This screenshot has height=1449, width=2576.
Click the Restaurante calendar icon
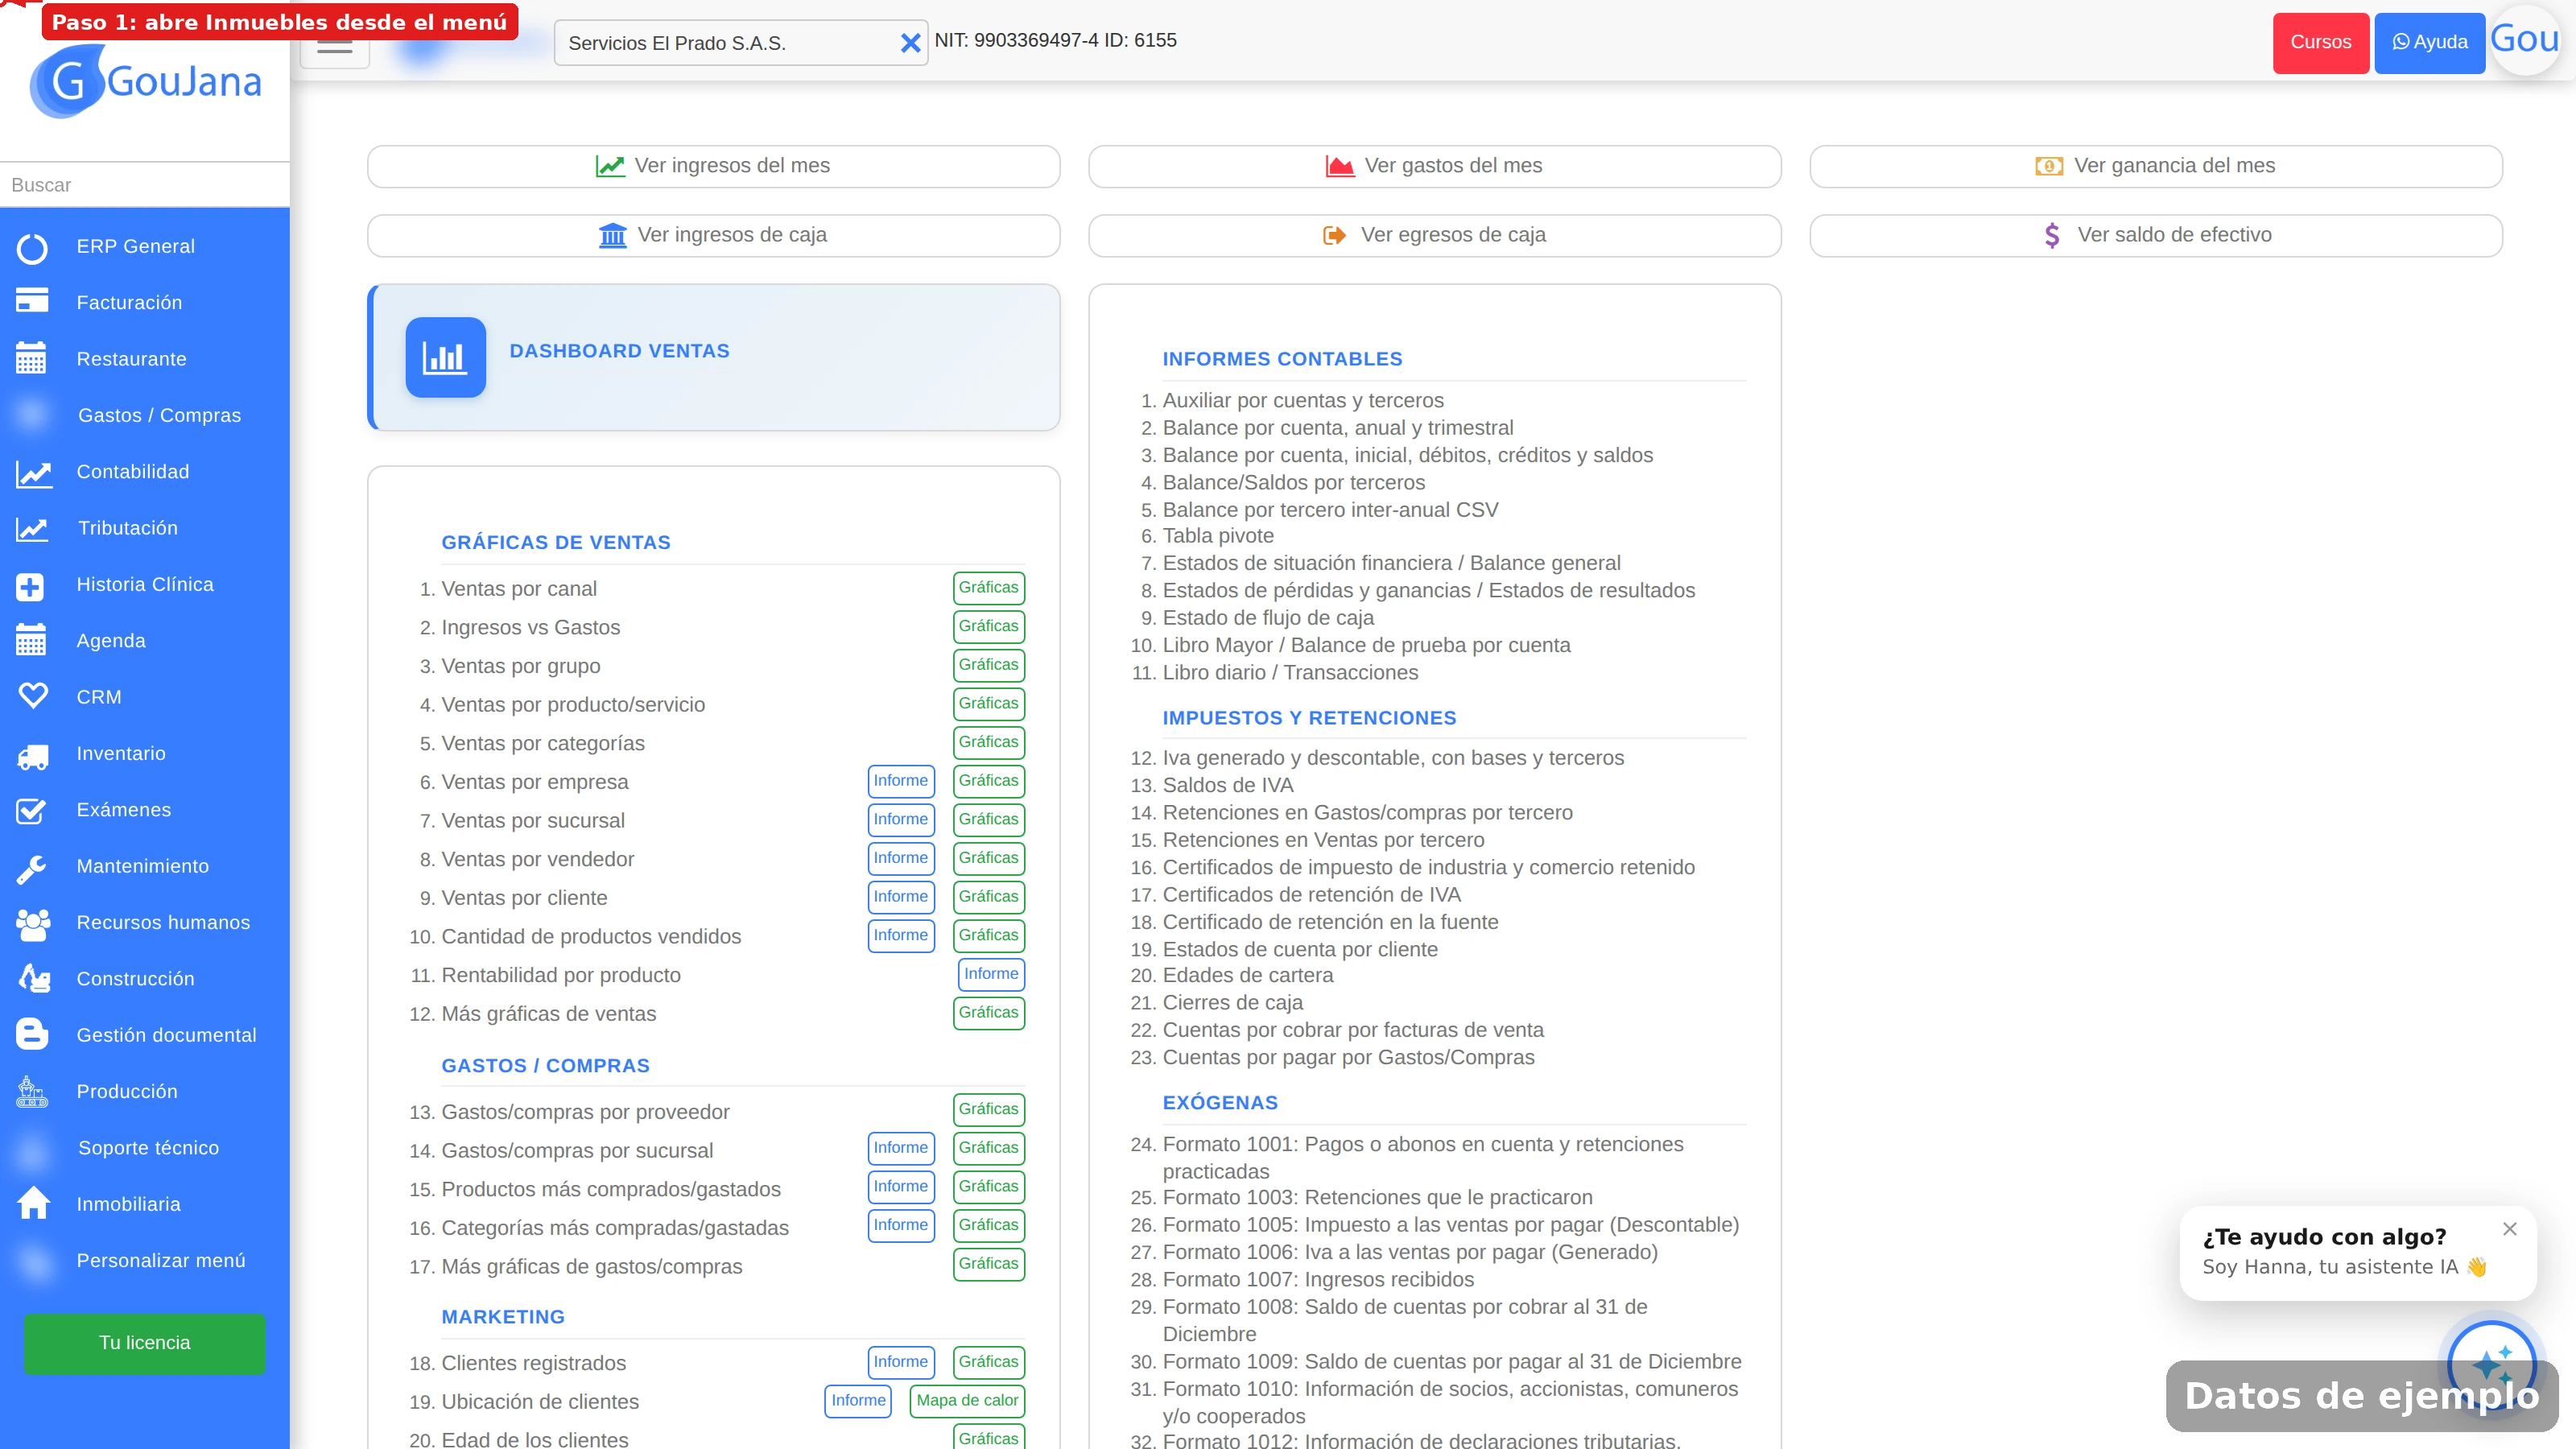click(x=32, y=358)
